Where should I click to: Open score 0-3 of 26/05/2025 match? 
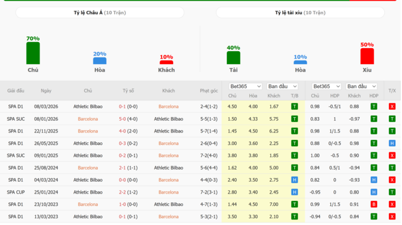(122, 144)
